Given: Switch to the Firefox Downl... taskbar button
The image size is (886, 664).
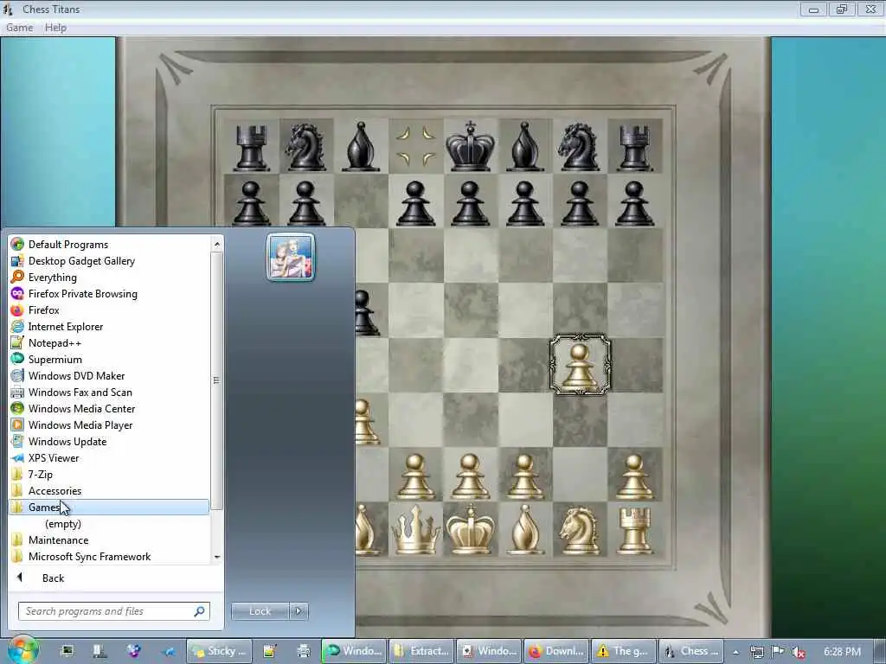Looking at the screenshot, I should tap(556, 651).
